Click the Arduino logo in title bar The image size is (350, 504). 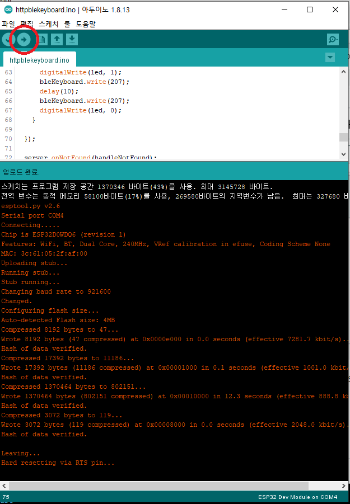coord(8,10)
